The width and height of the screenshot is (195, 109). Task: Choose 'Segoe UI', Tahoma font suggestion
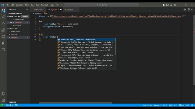[x=86, y=50]
